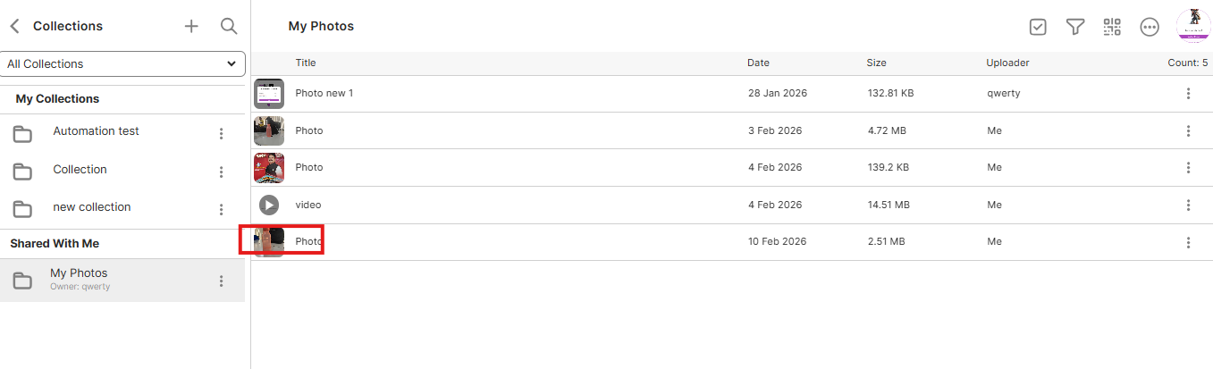Open Automation test collection options menu
This screenshot has width=1213, height=369.
221,134
